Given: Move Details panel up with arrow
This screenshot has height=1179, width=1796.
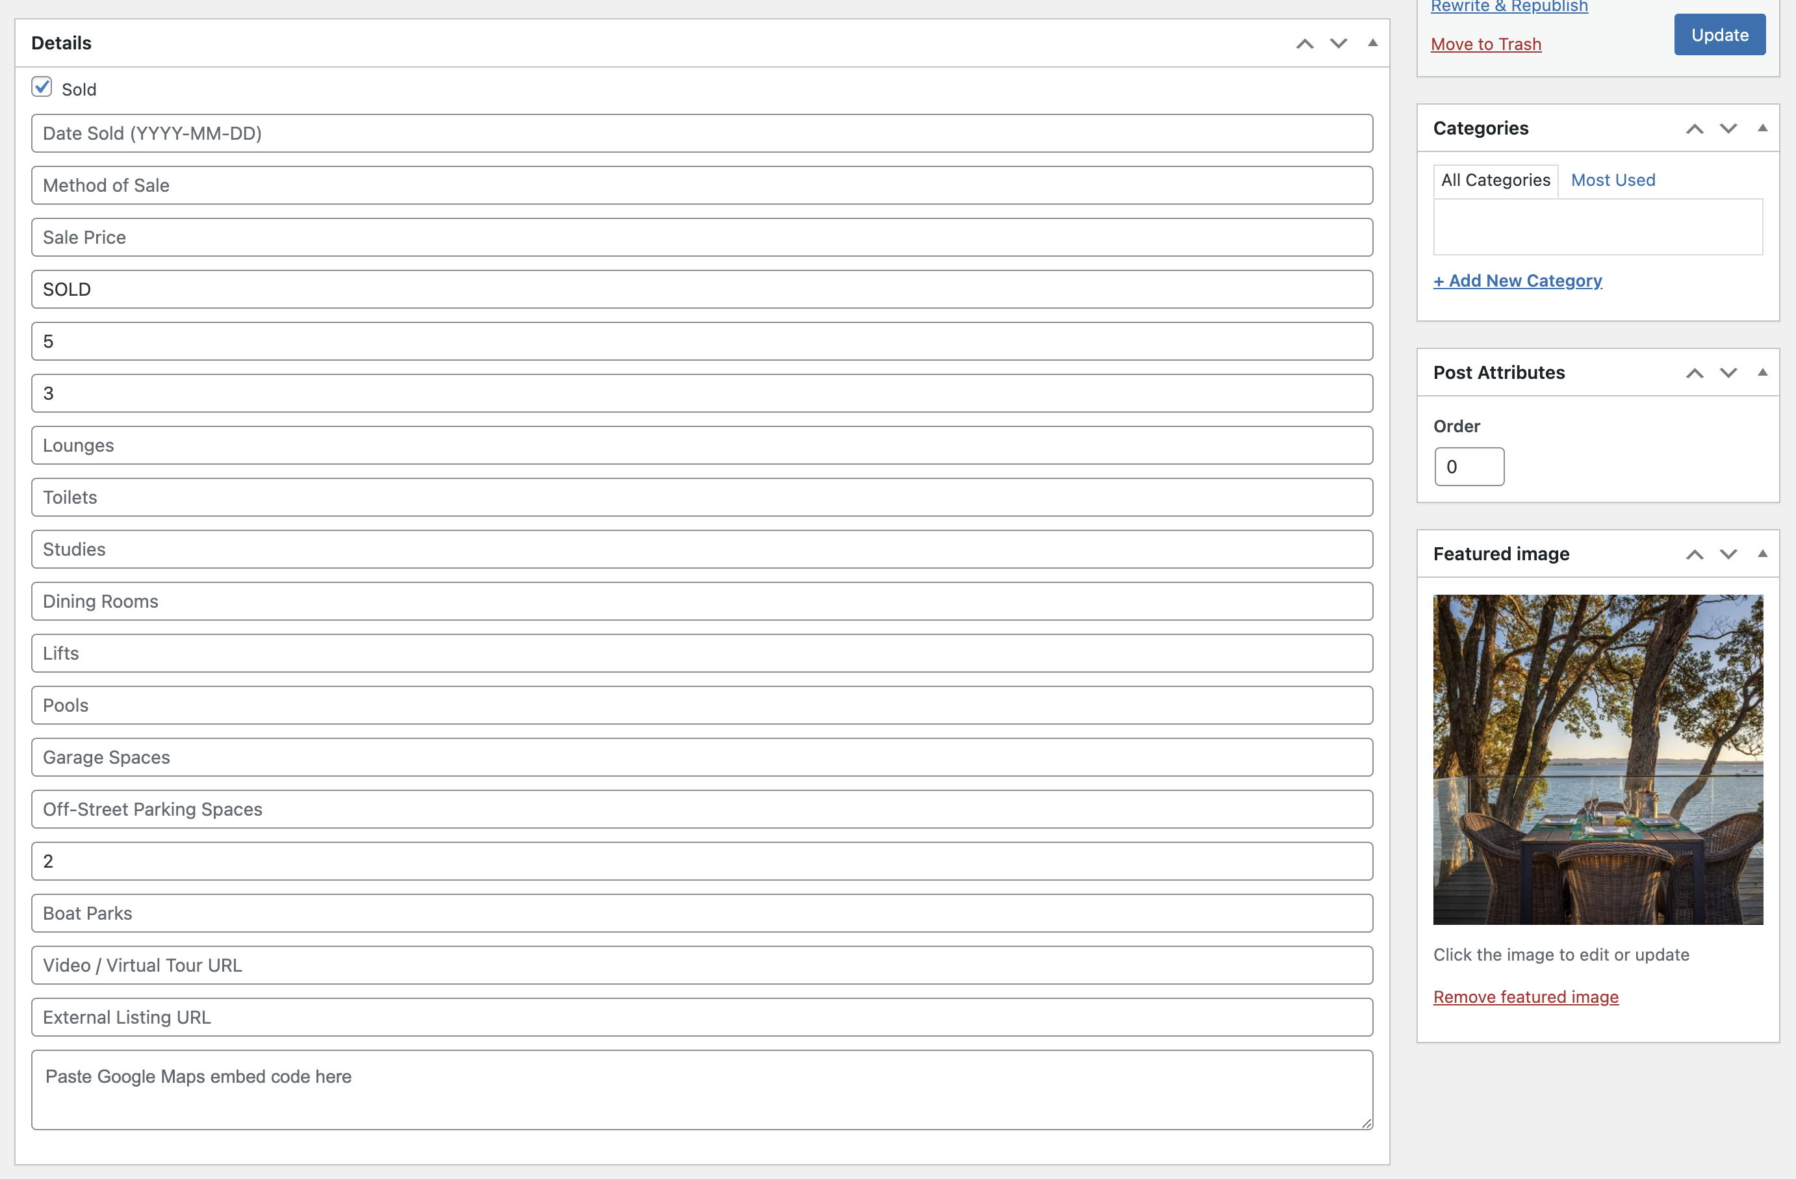Looking at the screenshot, I should click(1305, 44).
